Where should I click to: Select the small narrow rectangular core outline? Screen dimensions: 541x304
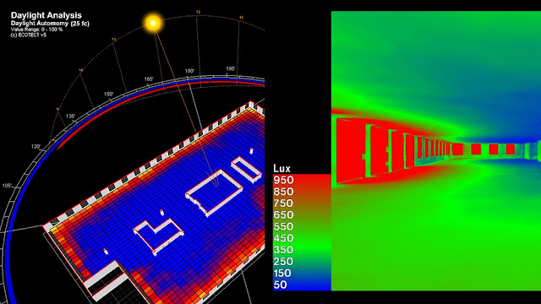click(x=246, y=169)
